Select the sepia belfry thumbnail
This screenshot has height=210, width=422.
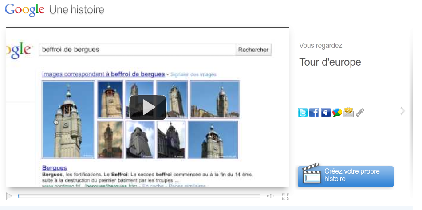point(110,140)
